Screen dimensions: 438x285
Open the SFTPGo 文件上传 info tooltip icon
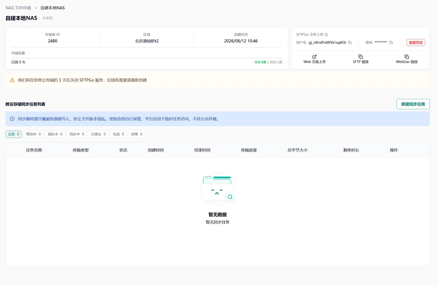click(x=326, y=35)
